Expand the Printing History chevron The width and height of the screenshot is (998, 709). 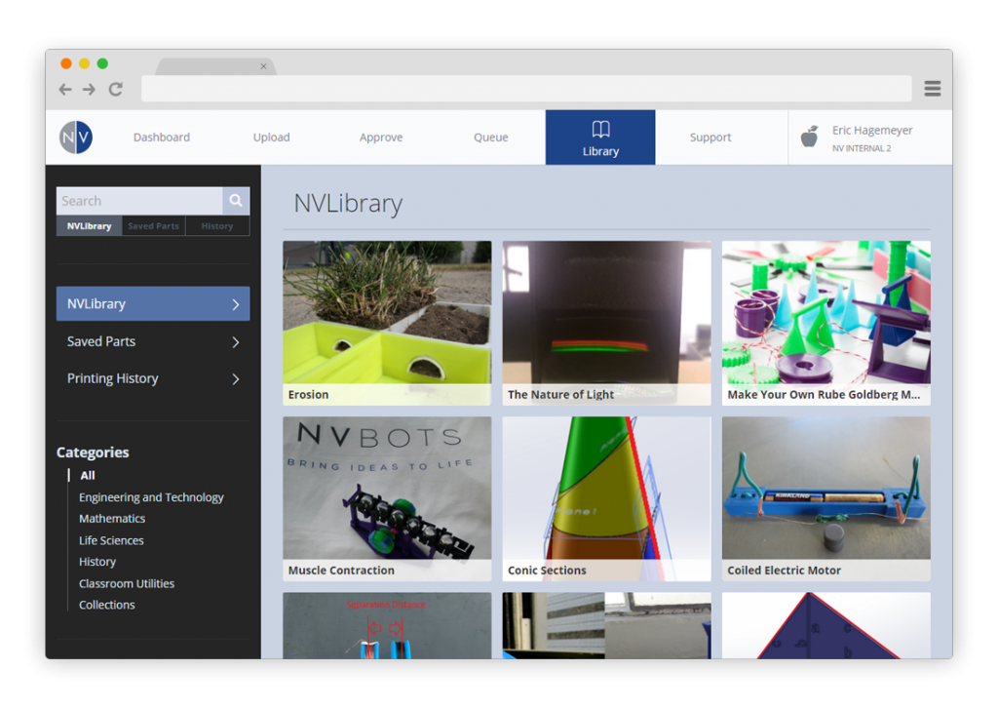[x=236, y=379]
